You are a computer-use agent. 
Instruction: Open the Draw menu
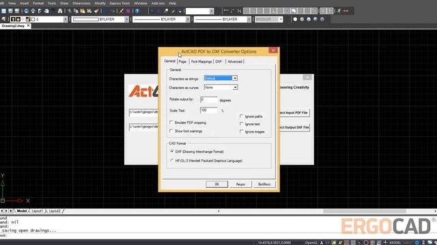(64, 3)
